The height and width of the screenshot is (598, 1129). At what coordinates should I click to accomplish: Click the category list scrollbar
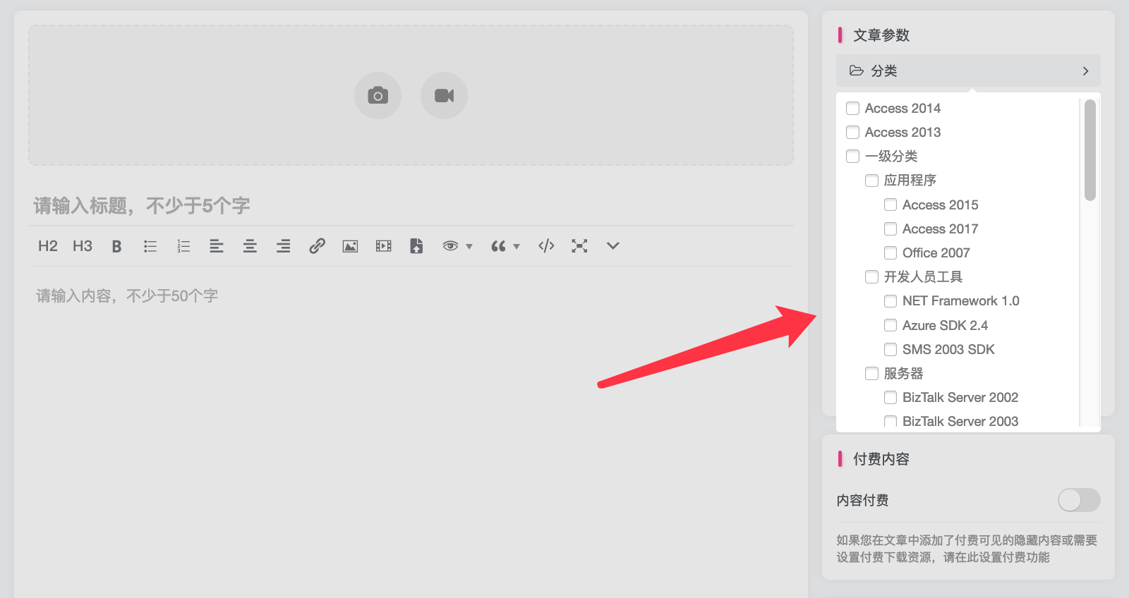[1089, 150]
